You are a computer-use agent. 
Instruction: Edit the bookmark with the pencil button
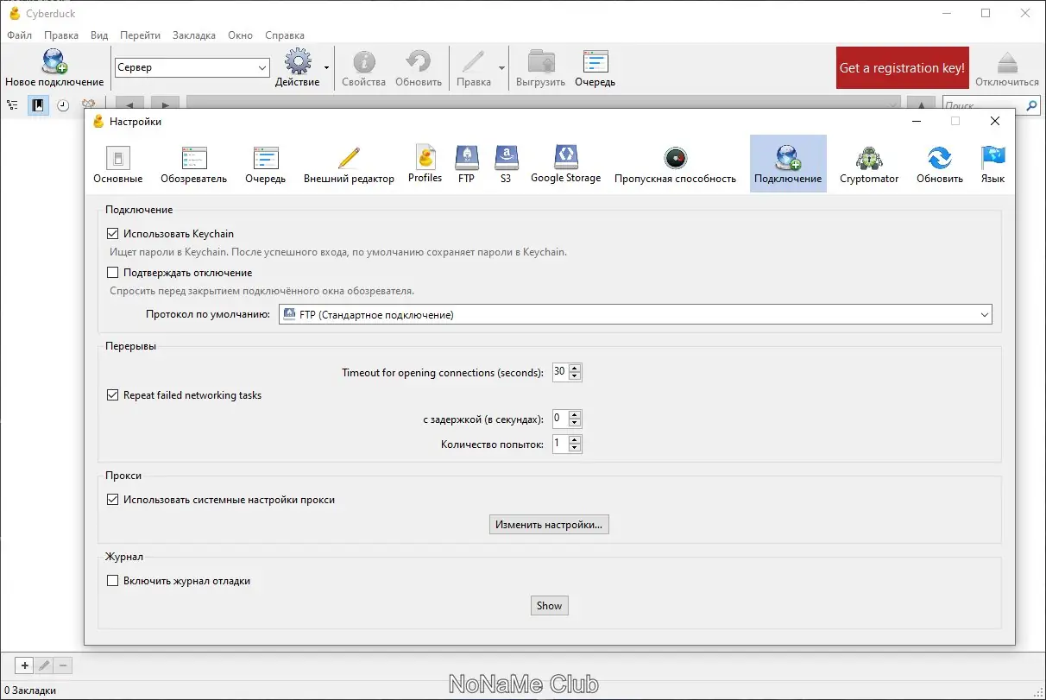44,665
